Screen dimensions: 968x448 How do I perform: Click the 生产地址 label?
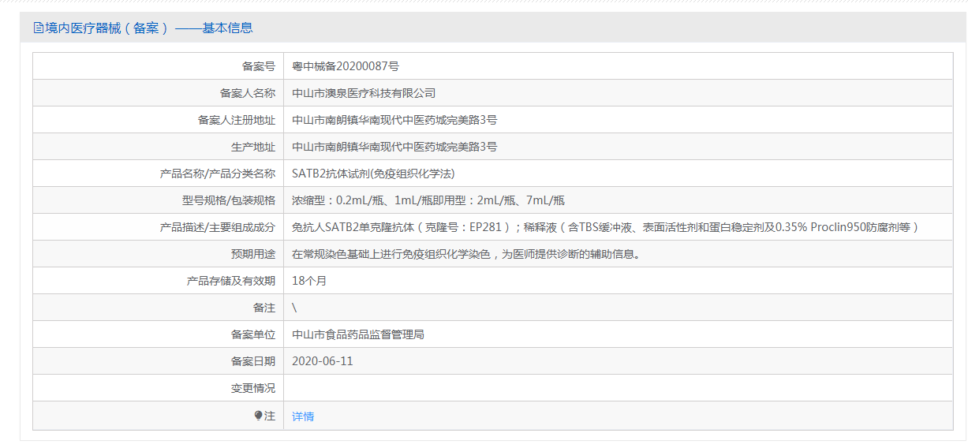click(x=253, y=147)
